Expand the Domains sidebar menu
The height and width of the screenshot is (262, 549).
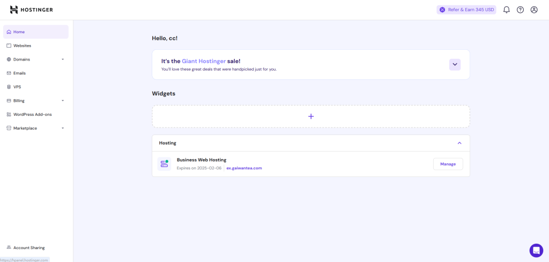[x=63, y=59]
